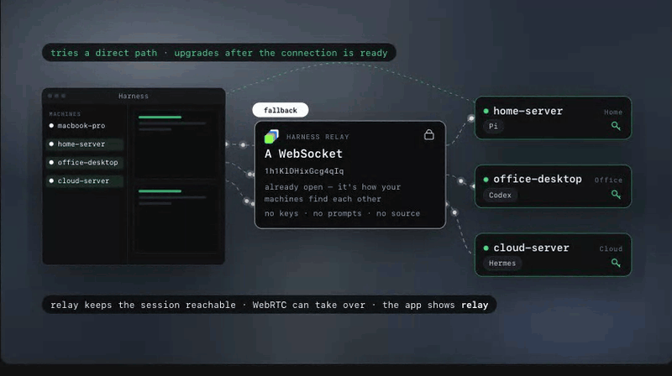The width and height of the screenshot is (672, 376).
Task: Click the Codex tag on office-desktop
Action: [x=500, y=195]
